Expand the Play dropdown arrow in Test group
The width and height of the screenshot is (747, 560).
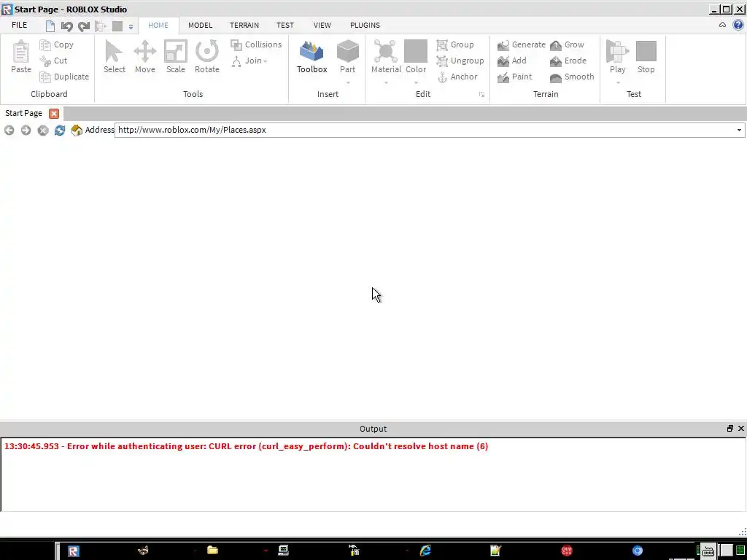[x=618, y=83]
